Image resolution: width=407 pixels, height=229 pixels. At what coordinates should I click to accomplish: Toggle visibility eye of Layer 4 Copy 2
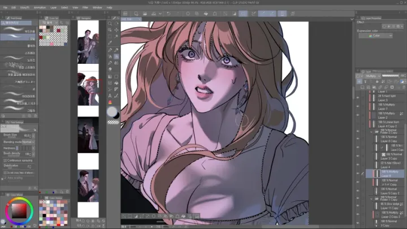358,124
